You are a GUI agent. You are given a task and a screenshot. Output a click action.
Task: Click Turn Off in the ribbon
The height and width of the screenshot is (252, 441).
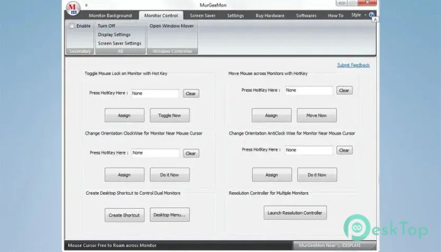coord(106,26)
